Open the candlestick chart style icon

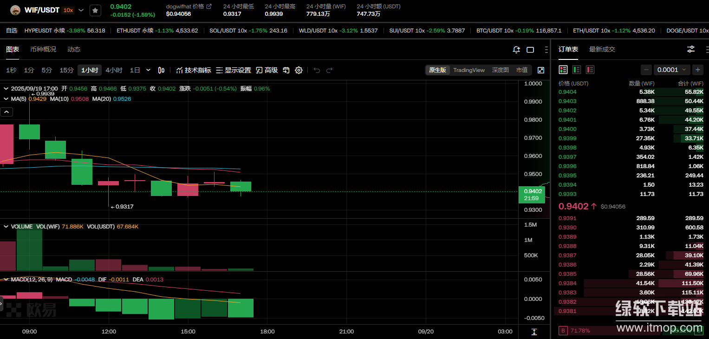tap(161, 70)
